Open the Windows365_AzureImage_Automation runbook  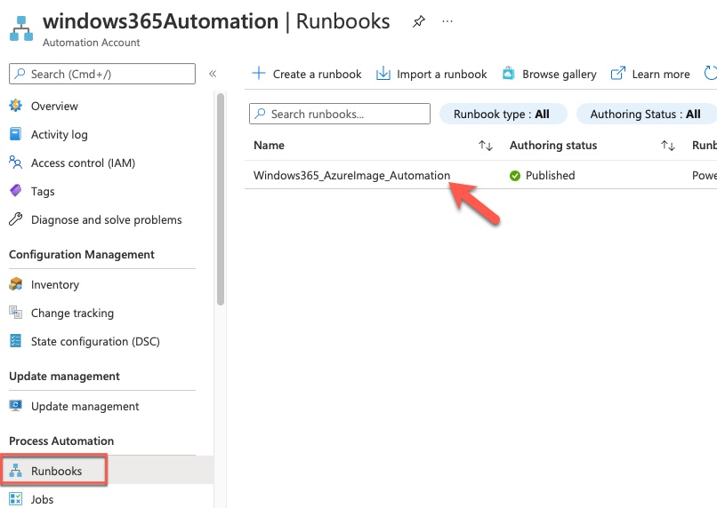[x=351, y=176]
